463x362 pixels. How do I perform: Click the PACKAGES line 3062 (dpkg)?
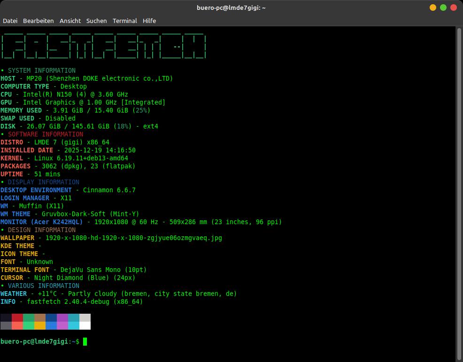(x=68, y=166)
